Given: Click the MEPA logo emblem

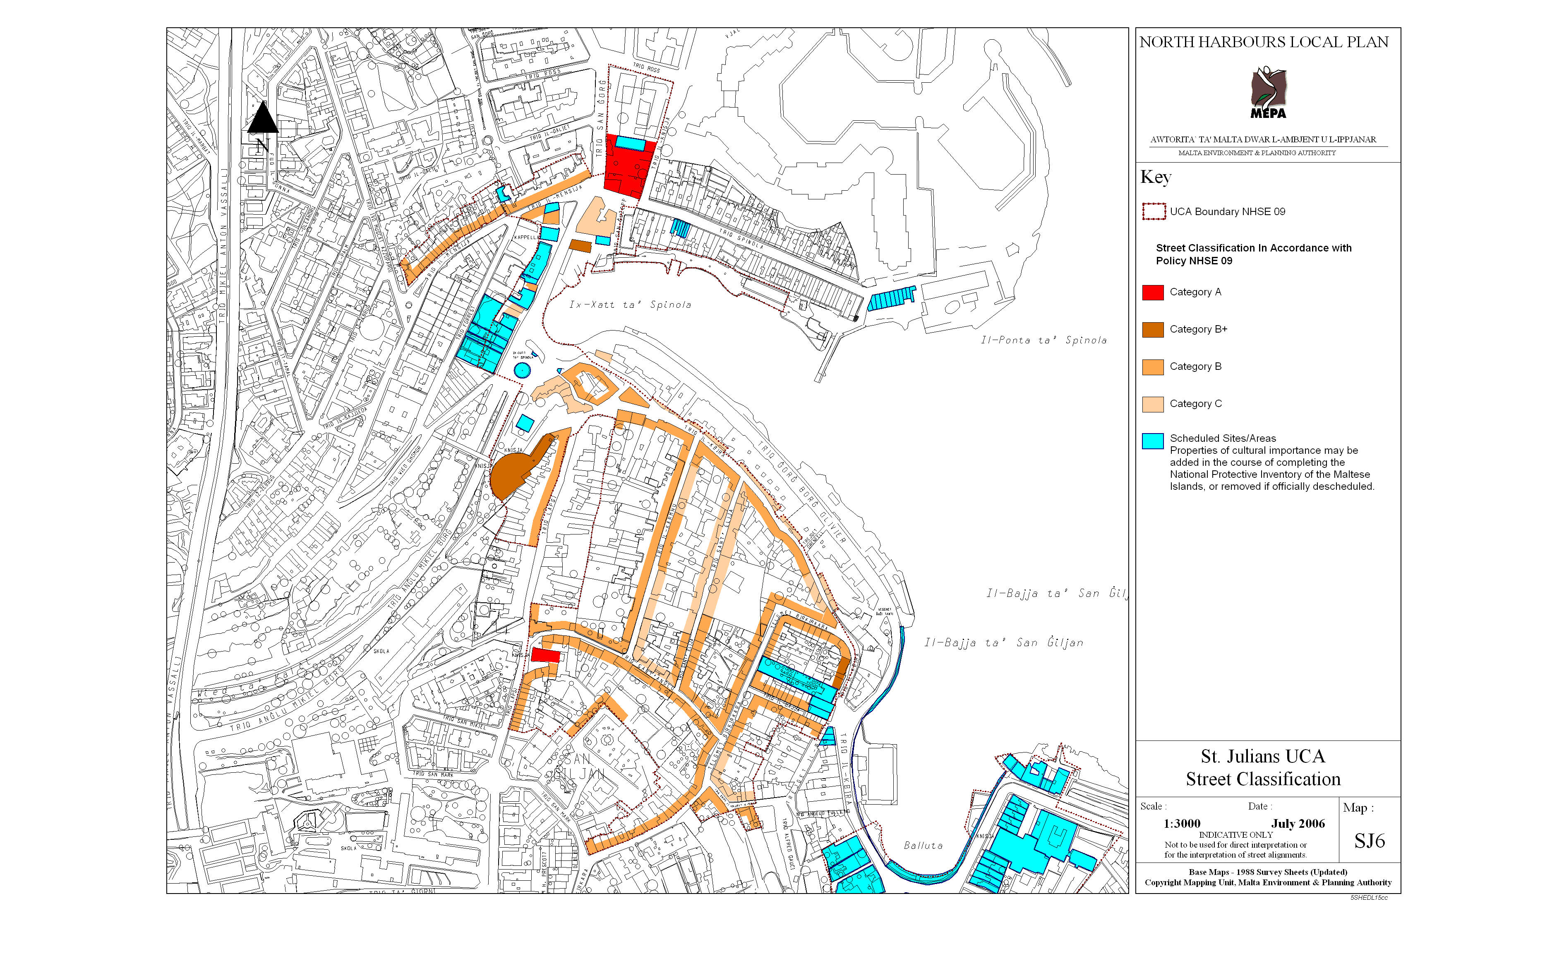Looking at the screenshot, I should point(1268,92).
